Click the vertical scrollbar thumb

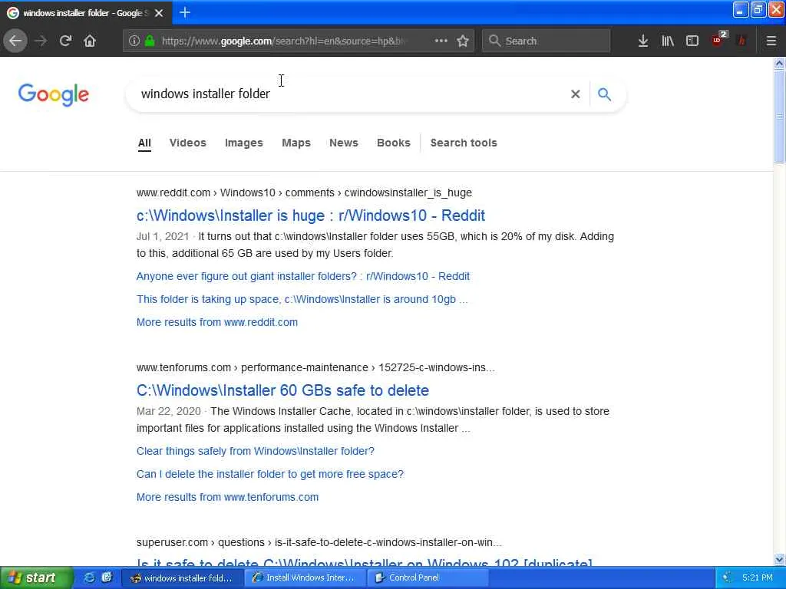tap(779, 117)
